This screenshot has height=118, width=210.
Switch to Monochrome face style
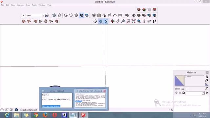coord(87,15)
